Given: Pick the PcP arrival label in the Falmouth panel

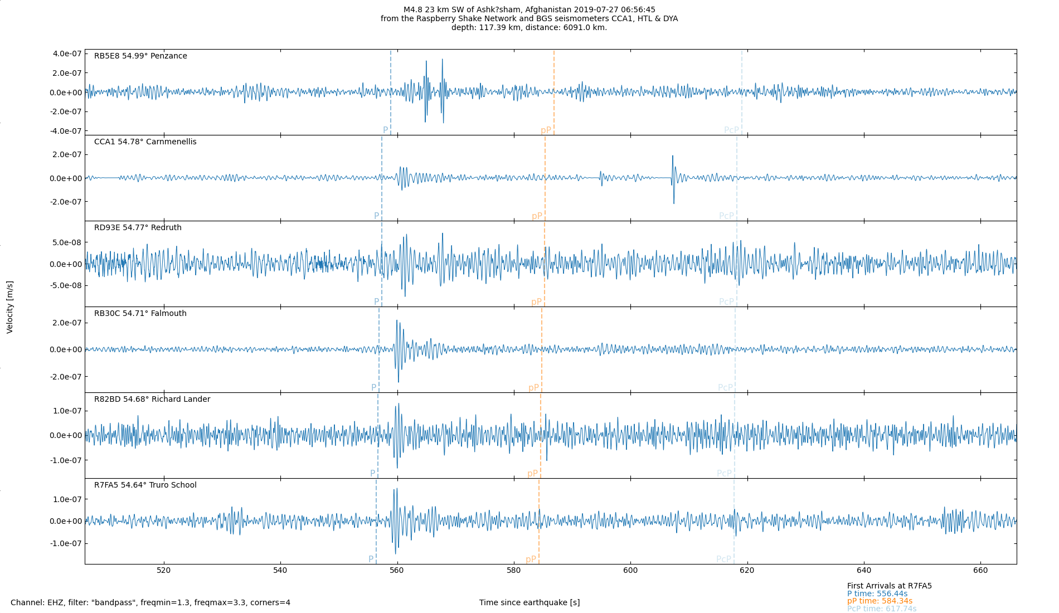Looking at the screenshot, I should (725, 388).
